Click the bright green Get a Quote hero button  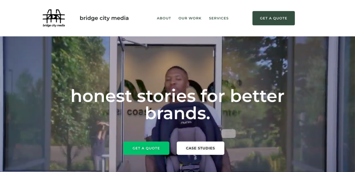(146, 148)
